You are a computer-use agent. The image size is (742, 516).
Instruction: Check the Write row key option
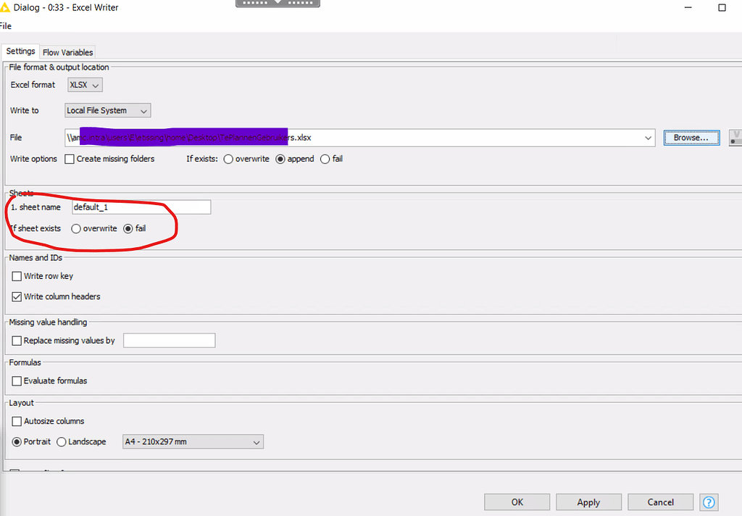coord(17,276)
